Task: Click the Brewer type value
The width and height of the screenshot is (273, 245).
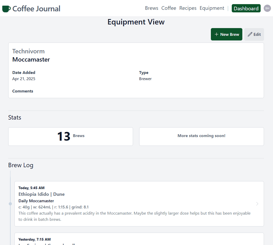Action: [145, 79]
